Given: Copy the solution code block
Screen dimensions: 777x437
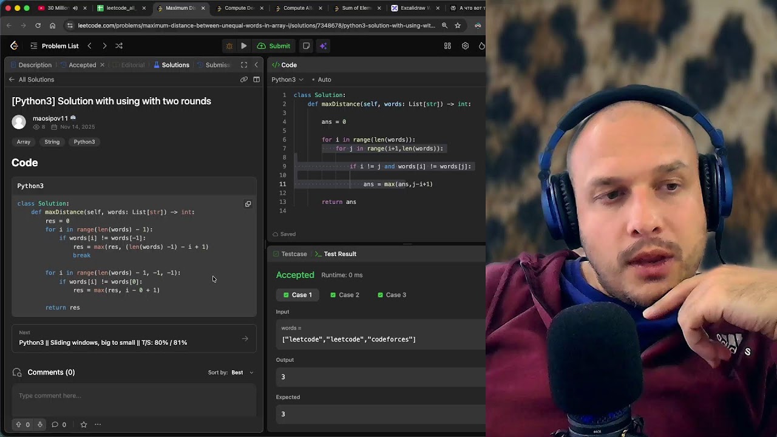Looking at the screenshot, I should click(248, 204).
